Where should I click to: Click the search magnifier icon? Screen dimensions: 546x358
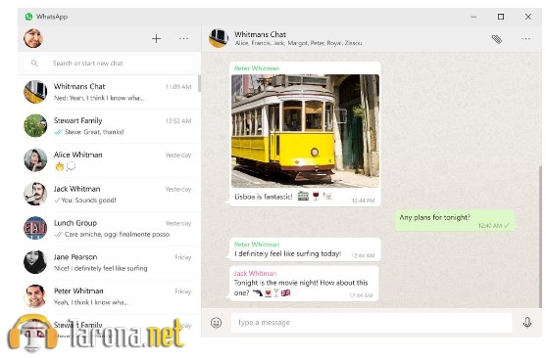click(34, 63)
